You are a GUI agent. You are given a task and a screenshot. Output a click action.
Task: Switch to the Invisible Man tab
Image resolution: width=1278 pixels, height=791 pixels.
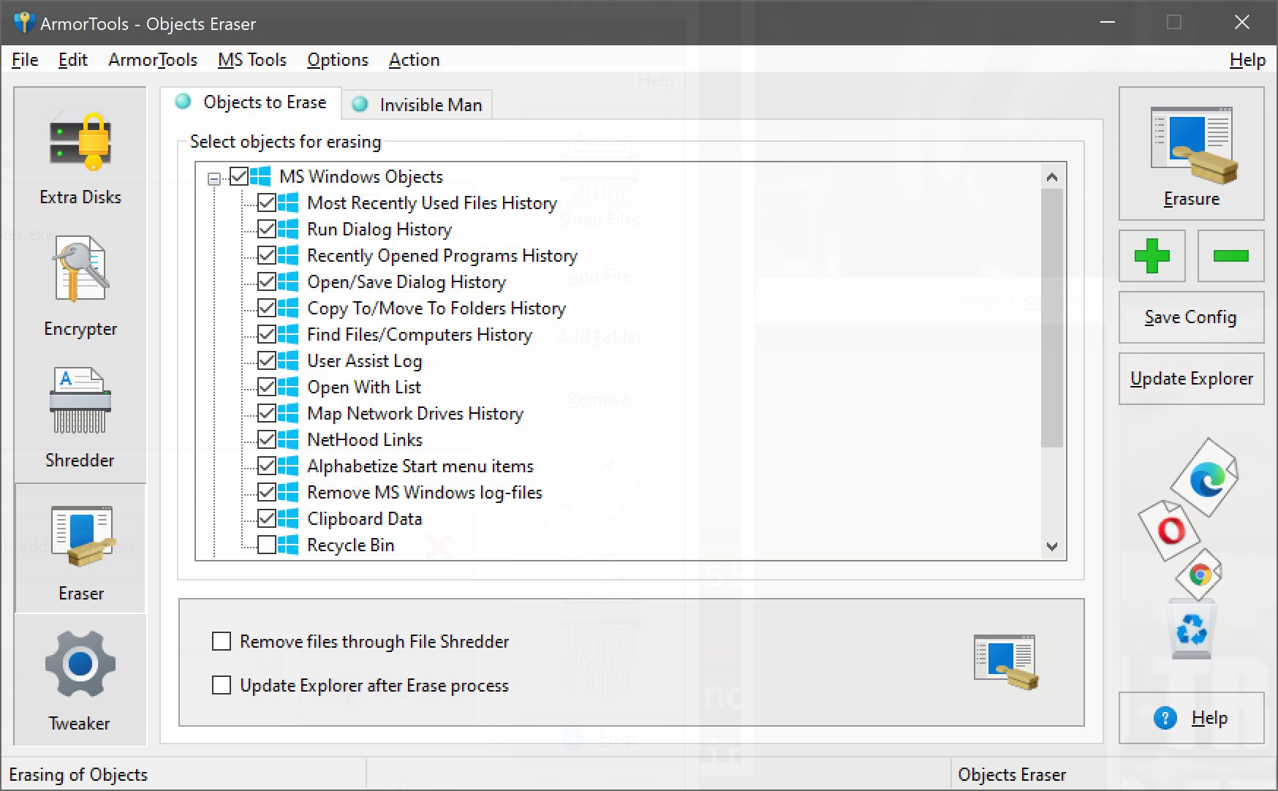coord(417,105)
